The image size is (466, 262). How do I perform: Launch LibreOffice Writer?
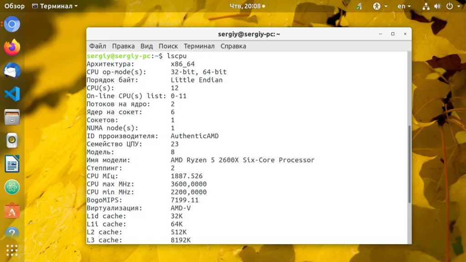[x=12, y=164]
